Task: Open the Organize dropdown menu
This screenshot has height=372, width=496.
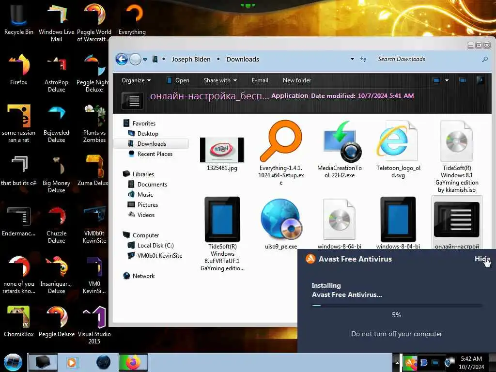Action: 136,80
